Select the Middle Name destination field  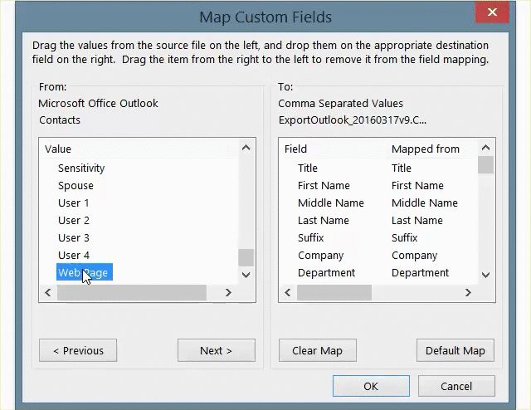pos(330,203)
